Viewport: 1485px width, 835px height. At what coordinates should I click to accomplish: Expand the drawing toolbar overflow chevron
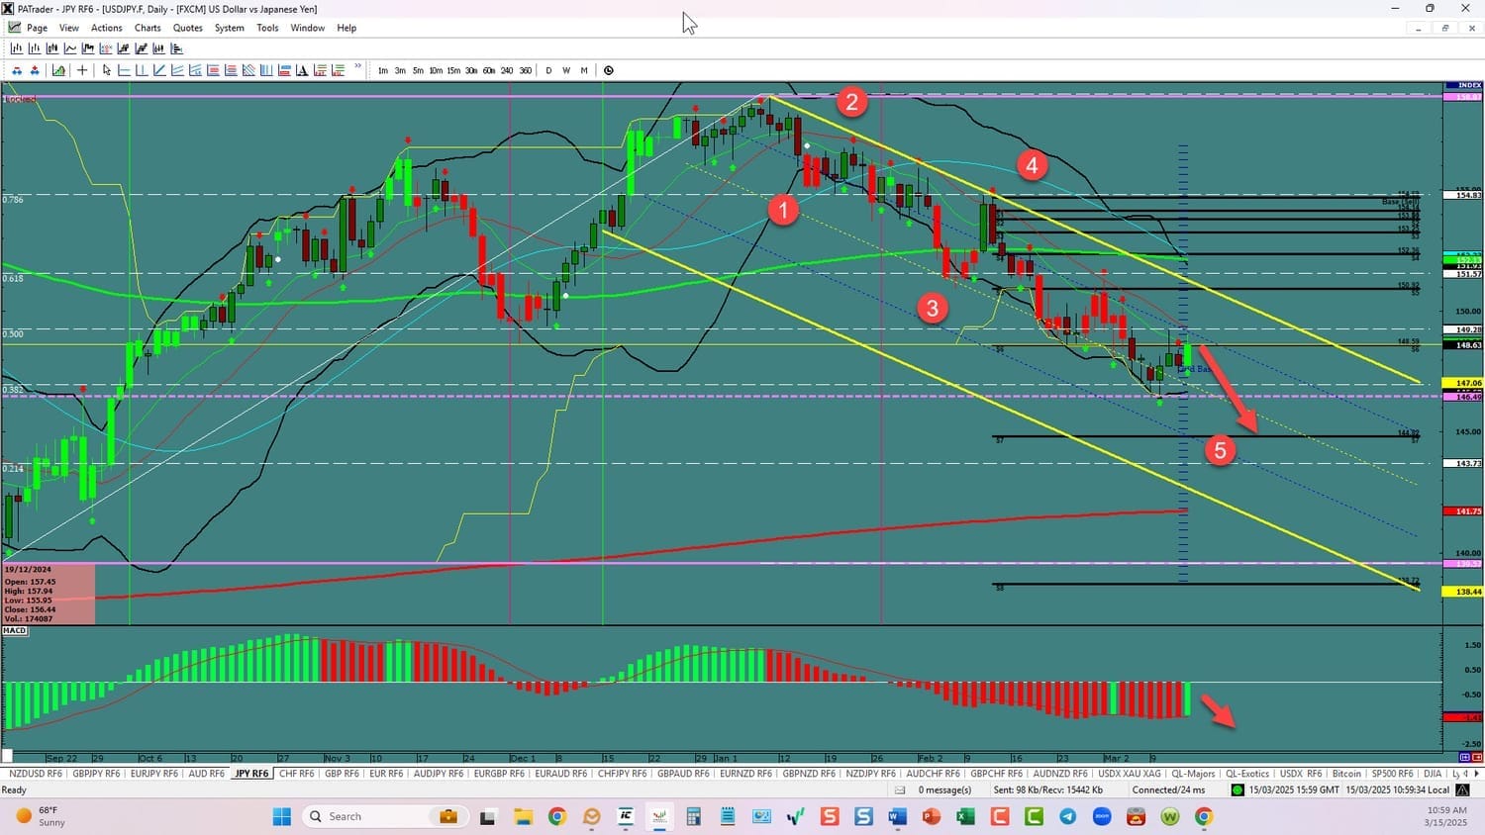[x=358, y=67]
